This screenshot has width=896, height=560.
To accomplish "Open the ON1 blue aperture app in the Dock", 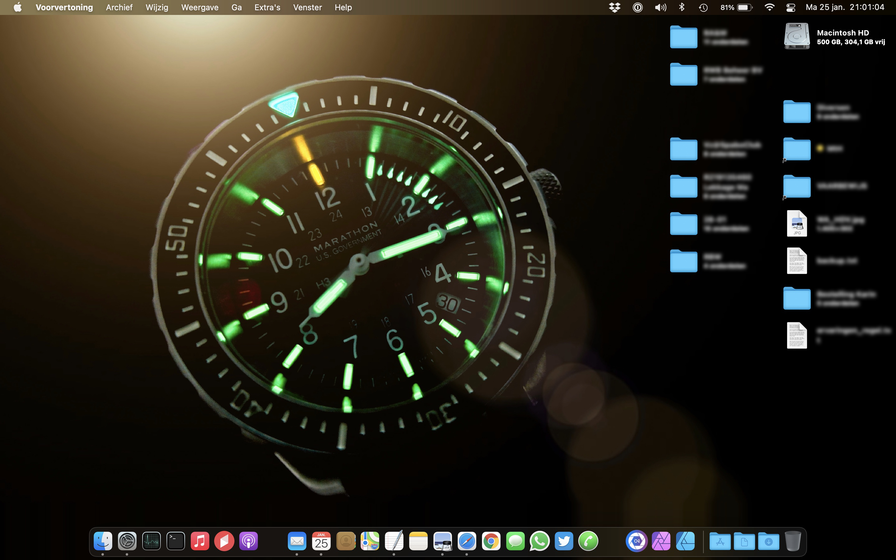I will pos(637,541).
